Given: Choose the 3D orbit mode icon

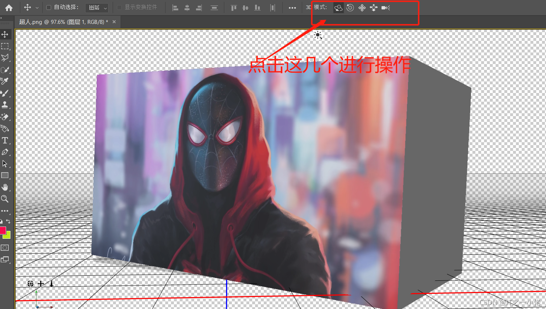Looking at the screenshot, I should [338, 8].
